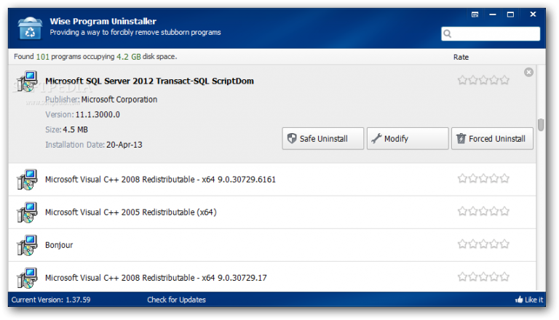Click the Bonjour program icon
Viewport: 559px width, 320px height.
(x=27, y=245)
